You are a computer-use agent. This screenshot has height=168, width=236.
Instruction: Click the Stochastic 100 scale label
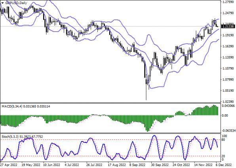[225, 136]
